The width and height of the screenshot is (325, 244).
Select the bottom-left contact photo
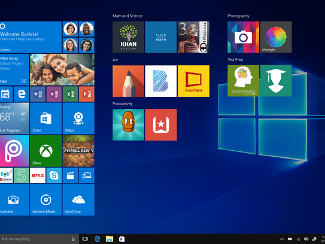pos(70,45)
